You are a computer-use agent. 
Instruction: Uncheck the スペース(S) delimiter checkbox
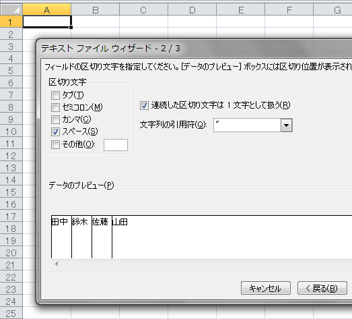coord(55,132)
